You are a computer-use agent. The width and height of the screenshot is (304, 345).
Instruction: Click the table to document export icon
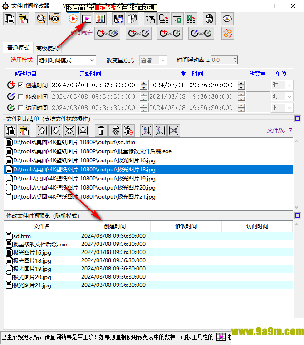coord(150,19)
